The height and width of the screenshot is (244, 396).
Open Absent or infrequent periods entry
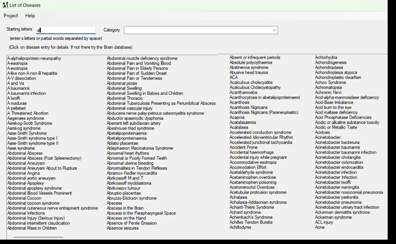point(255,57)
